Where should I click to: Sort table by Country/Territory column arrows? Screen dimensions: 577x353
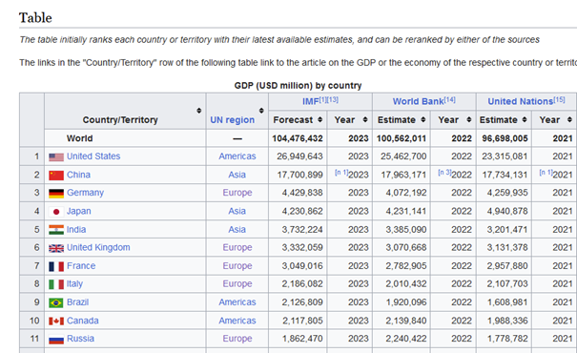198,111
